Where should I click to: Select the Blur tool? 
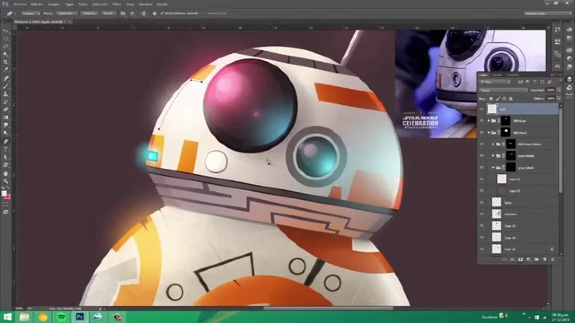pos(6,125)
